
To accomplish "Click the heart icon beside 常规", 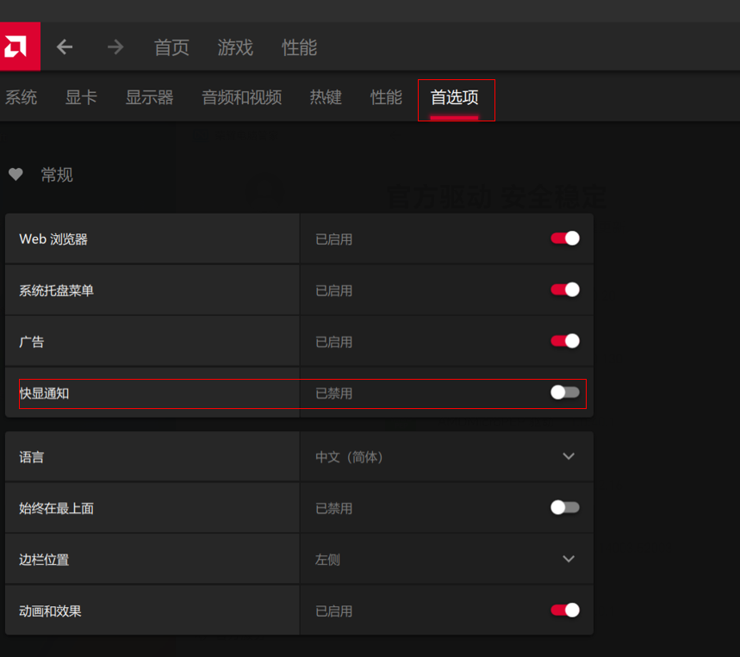I will (16, 175).
